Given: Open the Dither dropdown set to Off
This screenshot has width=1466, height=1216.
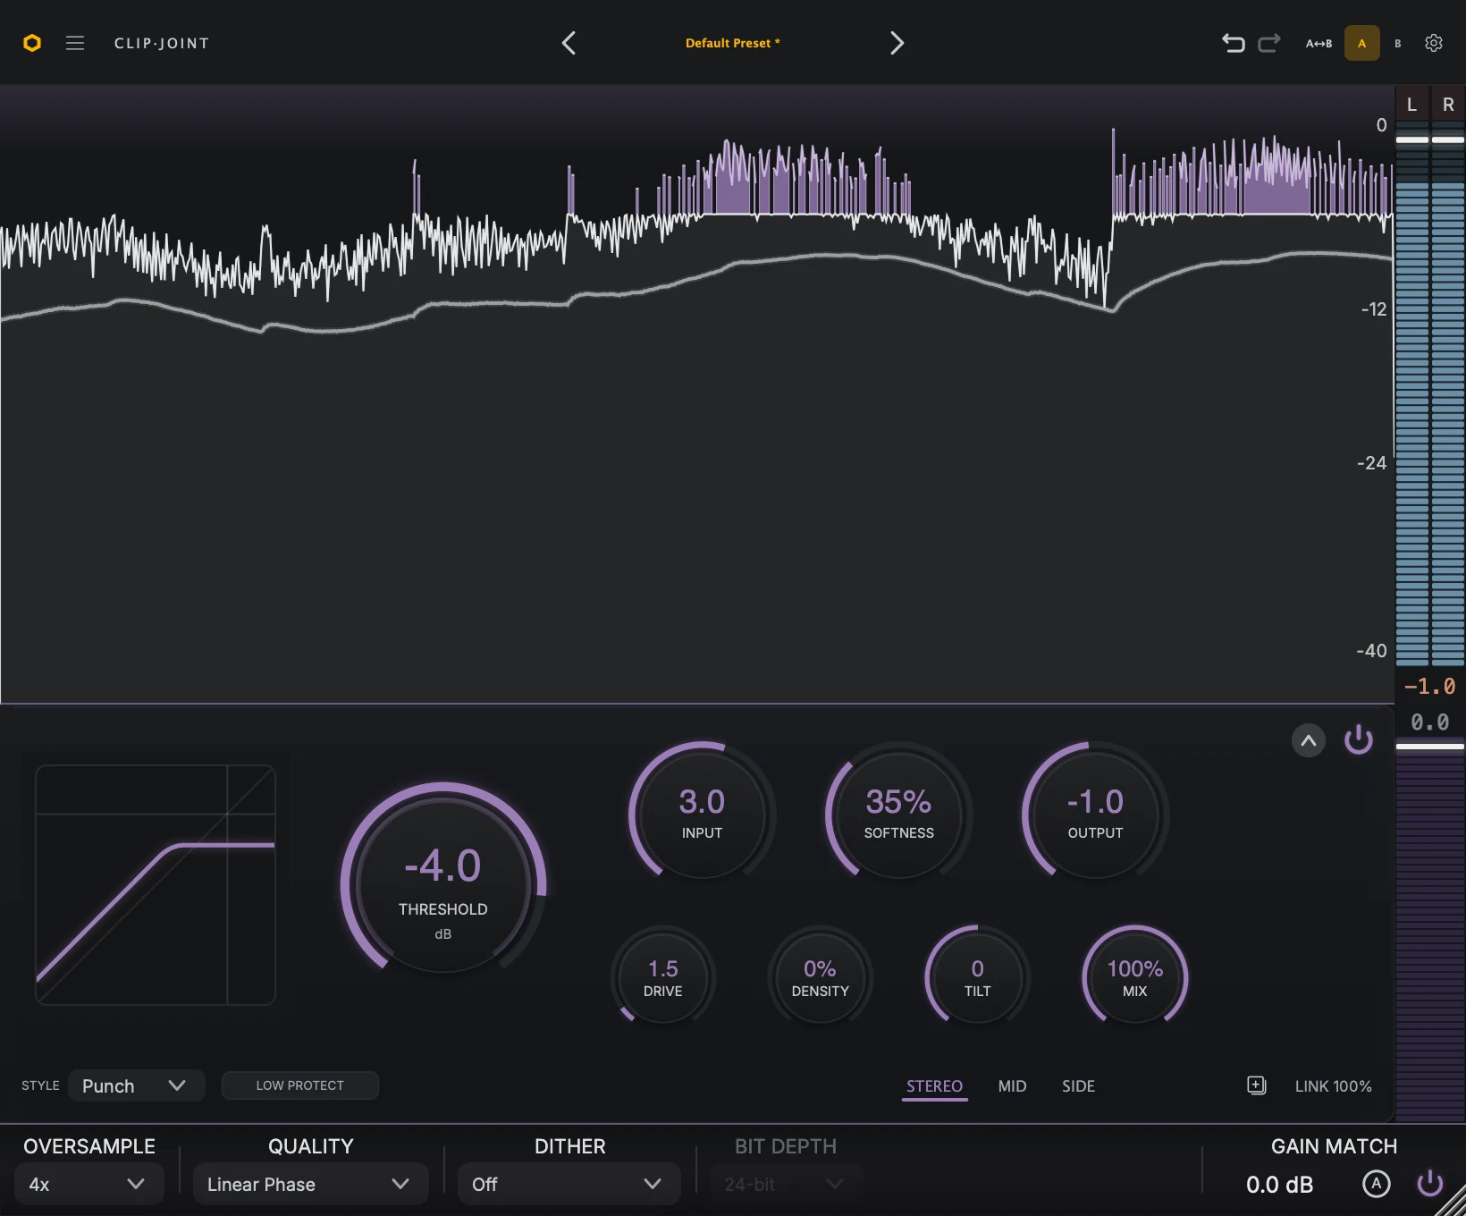Looking at the screenshot, I should click(x=569, y=1184).
